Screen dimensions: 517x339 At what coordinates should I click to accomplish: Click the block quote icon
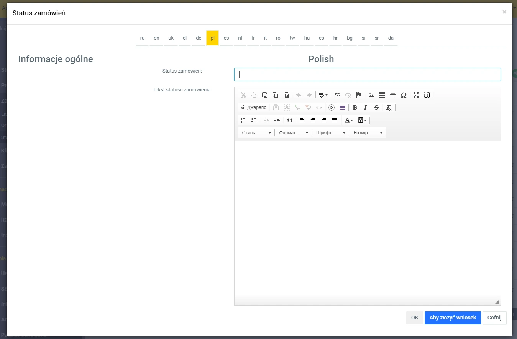tap(290, 120)
